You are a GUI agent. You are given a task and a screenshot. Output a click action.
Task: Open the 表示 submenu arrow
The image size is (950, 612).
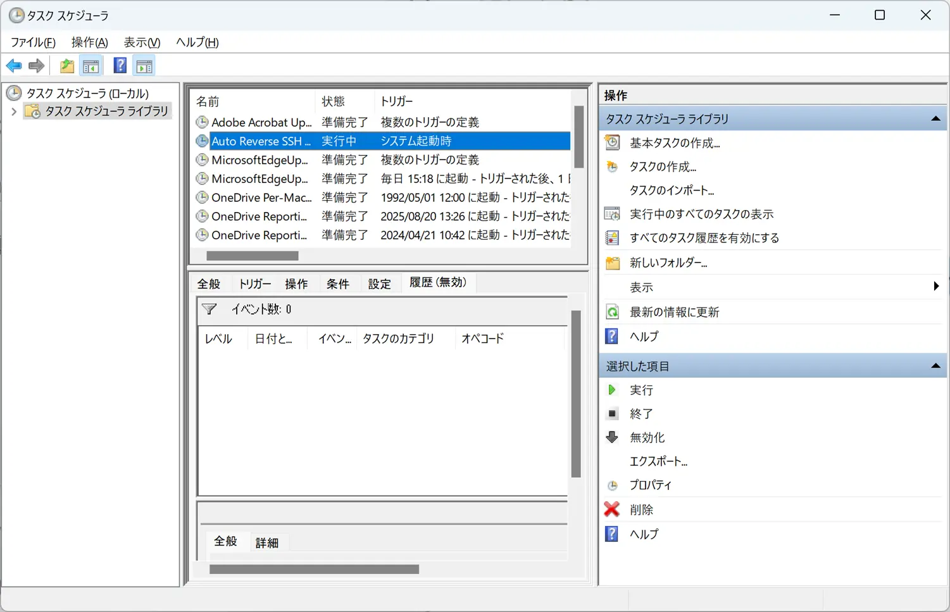[936, 286]
